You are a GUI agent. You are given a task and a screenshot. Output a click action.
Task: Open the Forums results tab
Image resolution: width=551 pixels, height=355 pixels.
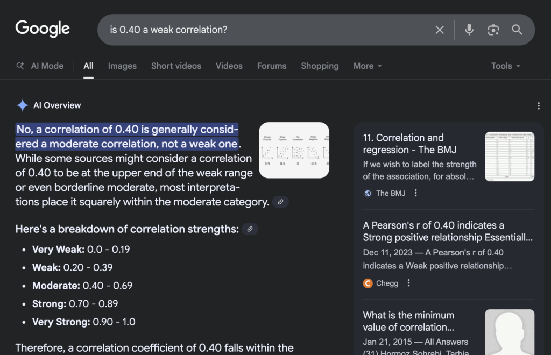pyautogui.click(x=272, y=66)
